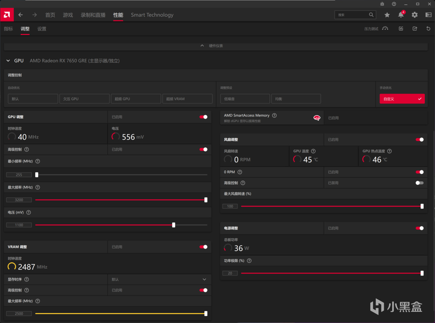Start the 压力测试 stress test

[x=376, y=29]
